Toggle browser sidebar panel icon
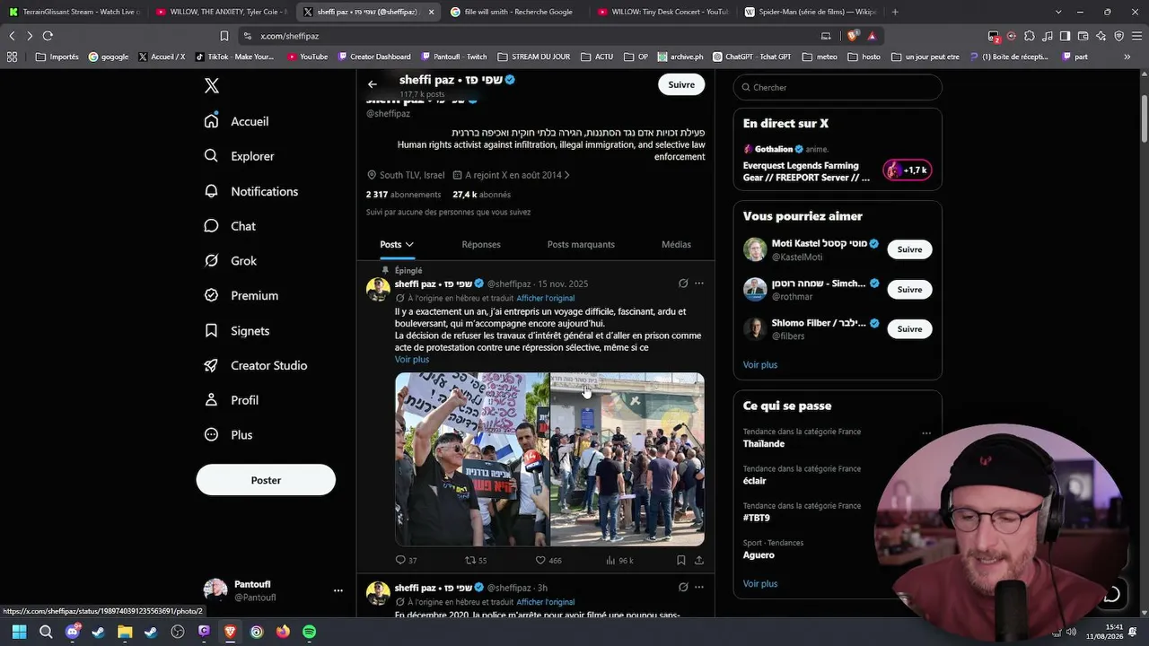This screenshot has height=646, width=1149. [1065, 36]
